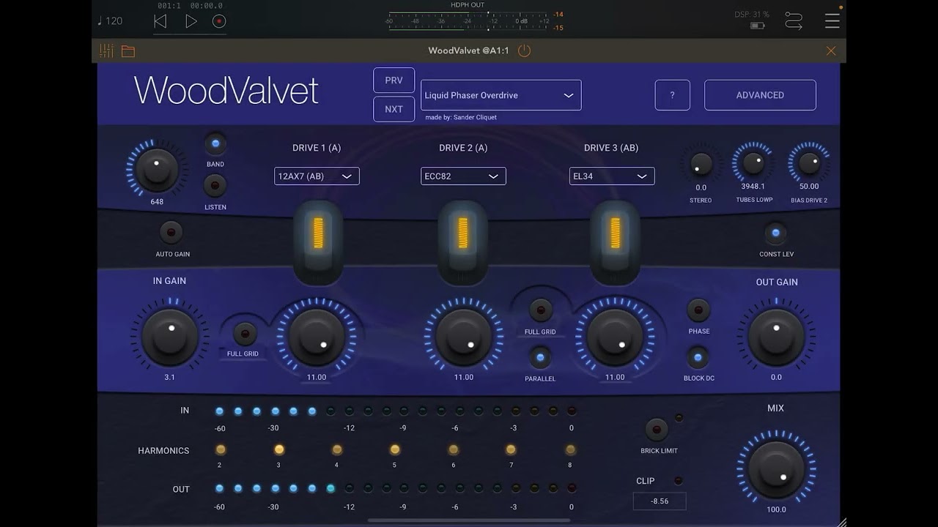Click harmonic 2 indicator light
The image size is (938, 527).
[x=221, y=449]
